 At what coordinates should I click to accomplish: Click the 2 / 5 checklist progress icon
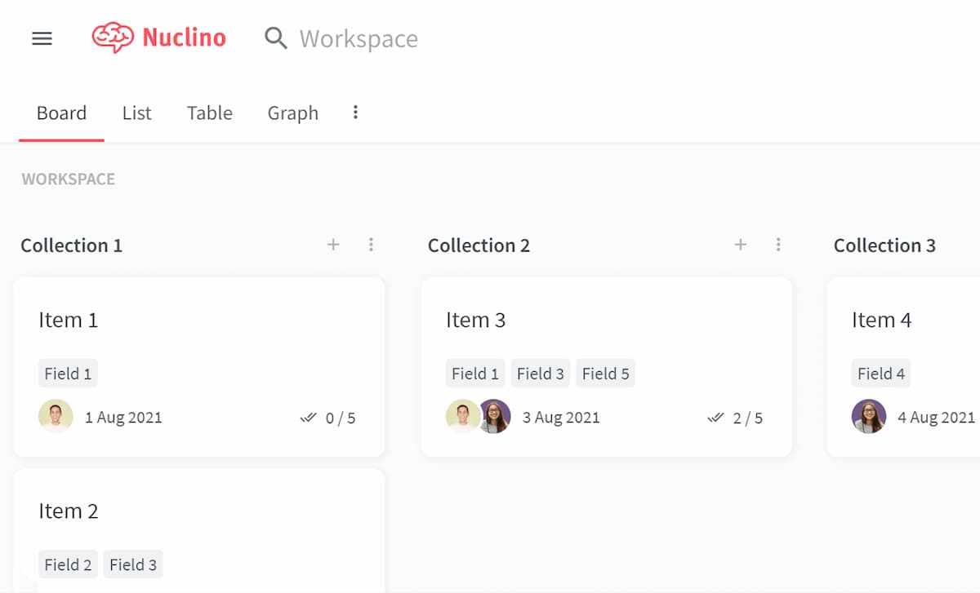[715, 418]
